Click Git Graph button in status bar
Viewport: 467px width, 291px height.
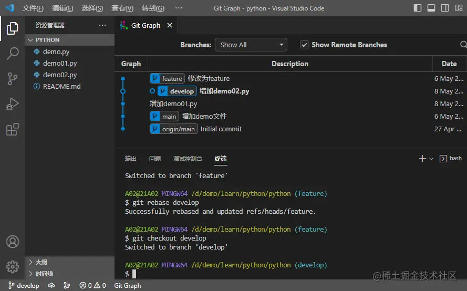coord(128,286)
